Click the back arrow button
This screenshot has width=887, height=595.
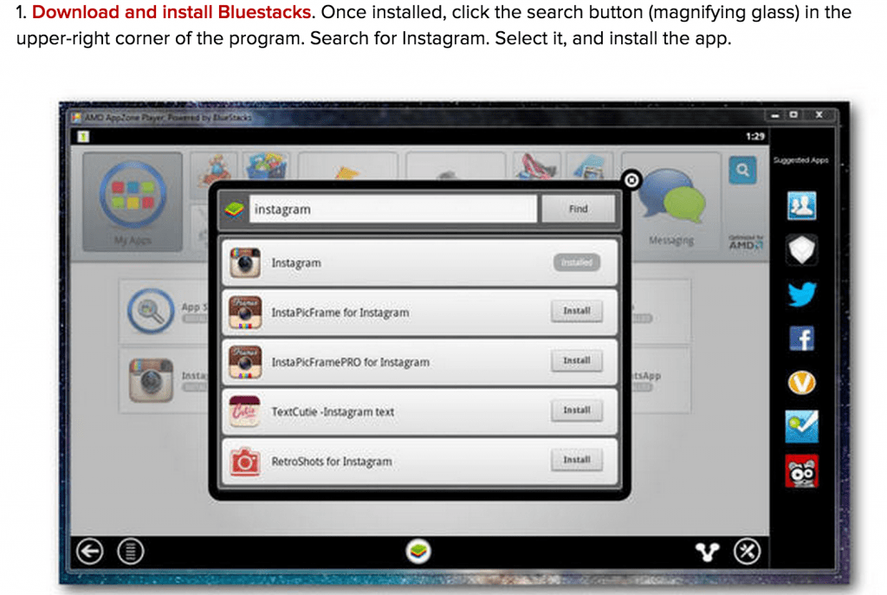pyautogui.click(x=90, y=551)
